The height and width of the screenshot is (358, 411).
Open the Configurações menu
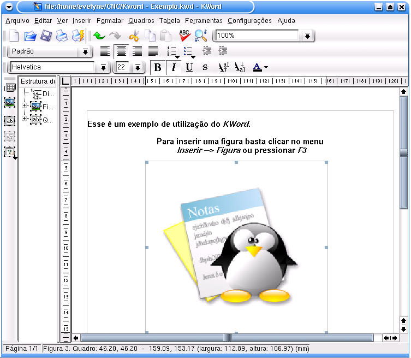(x=249, y=21)
